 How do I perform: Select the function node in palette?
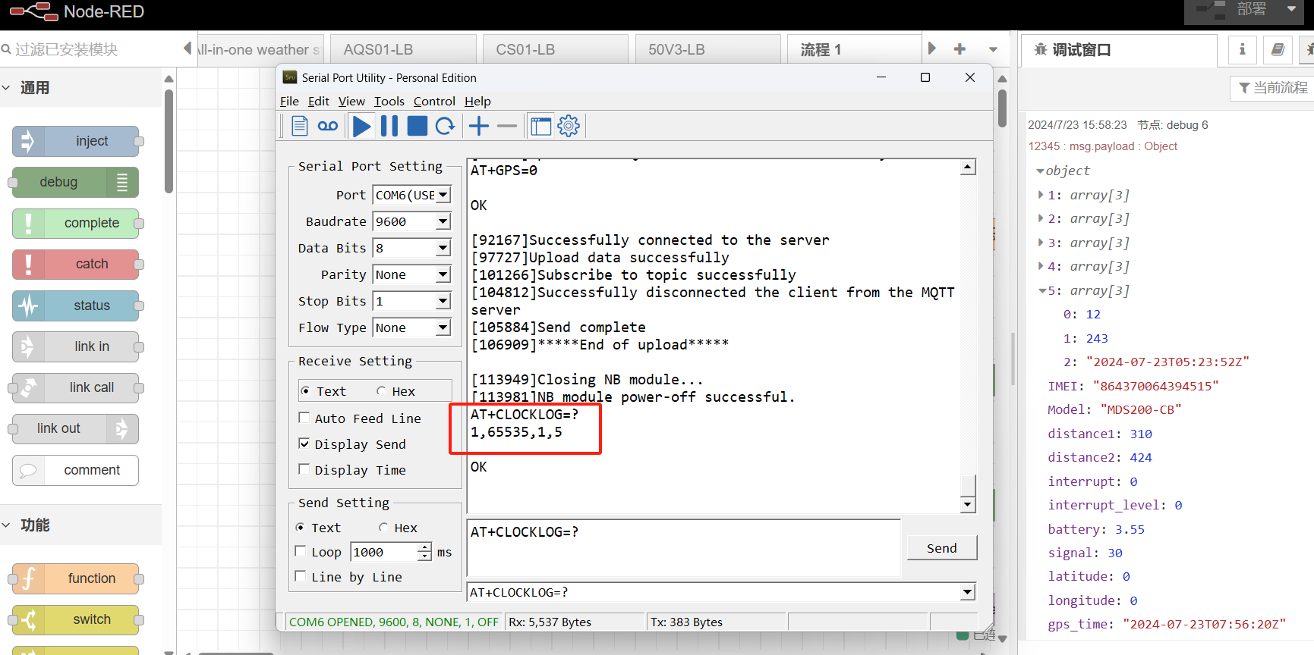click(75, 578)
